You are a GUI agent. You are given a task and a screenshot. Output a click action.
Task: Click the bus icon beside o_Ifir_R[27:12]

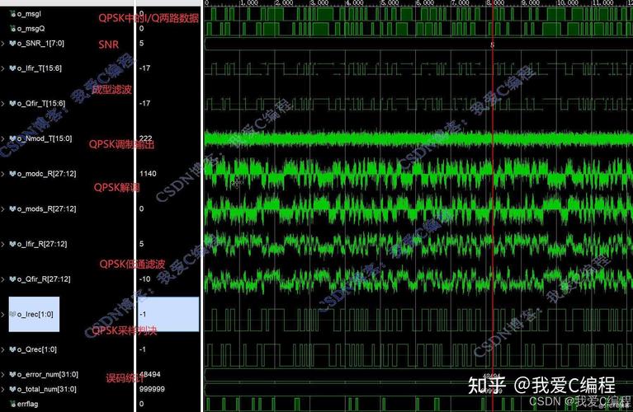tap(13, 244)
